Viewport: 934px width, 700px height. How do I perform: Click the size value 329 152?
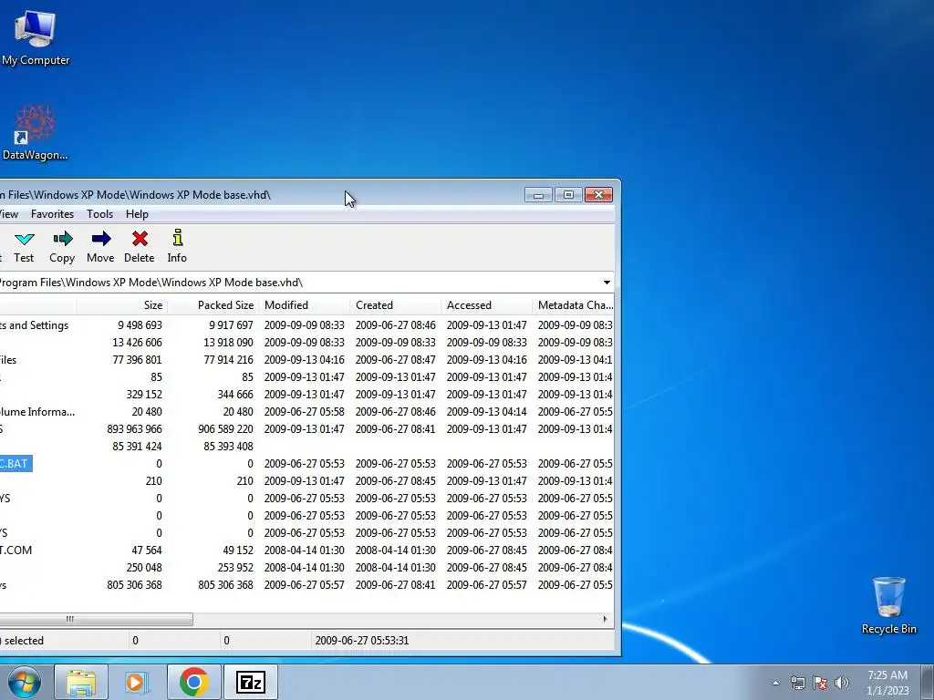144,395
